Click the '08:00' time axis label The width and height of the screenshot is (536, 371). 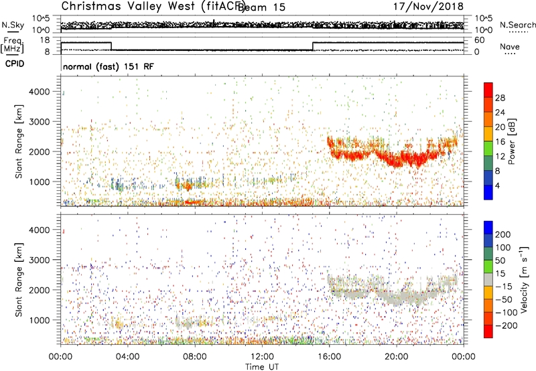point(195,357)
